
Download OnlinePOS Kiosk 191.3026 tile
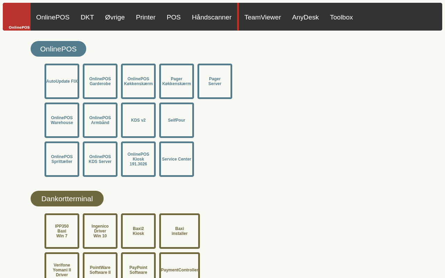coord(138,159)
